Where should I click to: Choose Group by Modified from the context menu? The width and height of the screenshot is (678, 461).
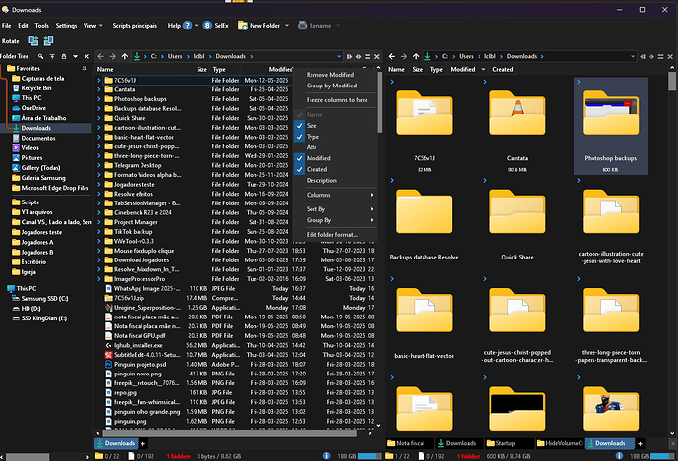click(334, 86)
